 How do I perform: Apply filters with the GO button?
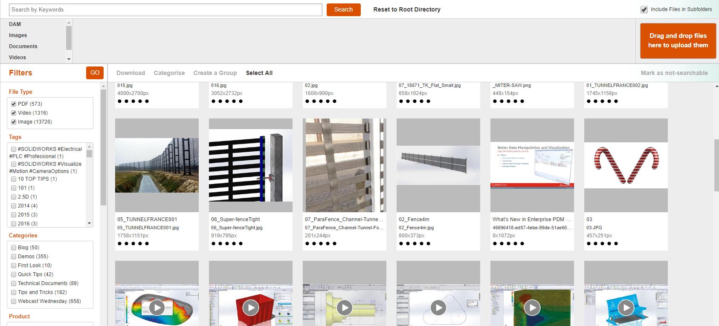pos(95,73)
